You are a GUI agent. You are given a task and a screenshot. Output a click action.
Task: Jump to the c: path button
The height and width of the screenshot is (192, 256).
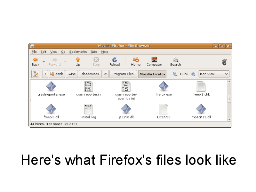(106, 74)
